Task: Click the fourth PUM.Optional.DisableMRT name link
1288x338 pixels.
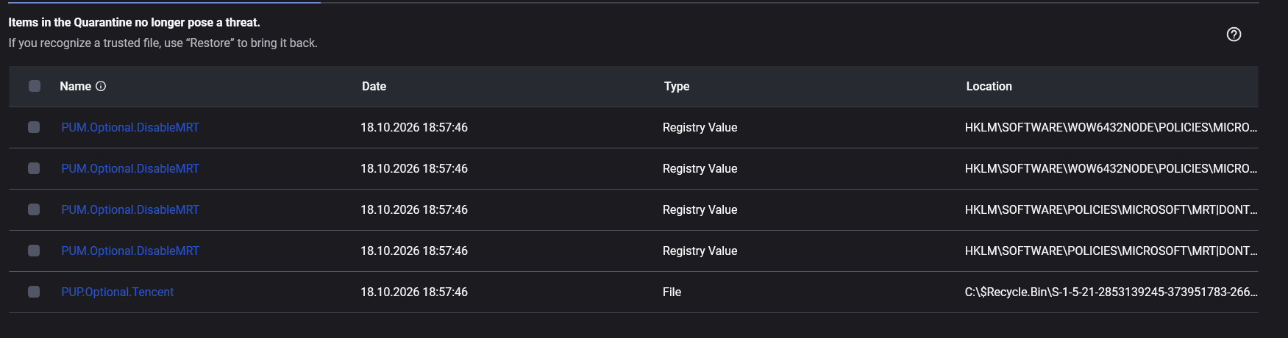Action: coord(130,251)
